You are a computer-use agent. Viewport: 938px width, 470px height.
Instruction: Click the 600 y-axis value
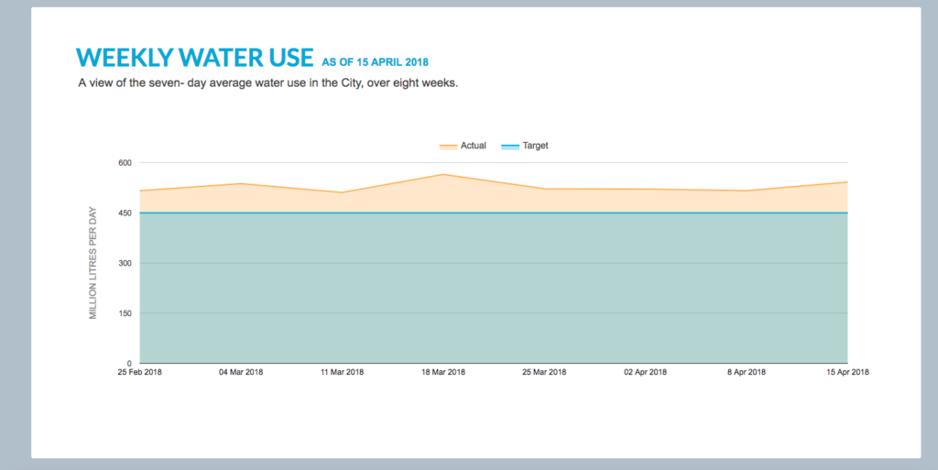pos(125,163)
